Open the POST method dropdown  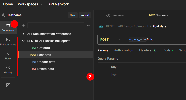point(111,40)
